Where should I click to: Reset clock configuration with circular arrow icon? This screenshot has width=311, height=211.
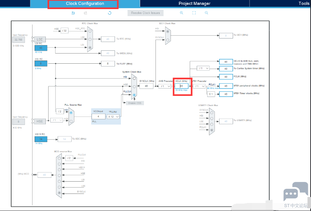109,13
